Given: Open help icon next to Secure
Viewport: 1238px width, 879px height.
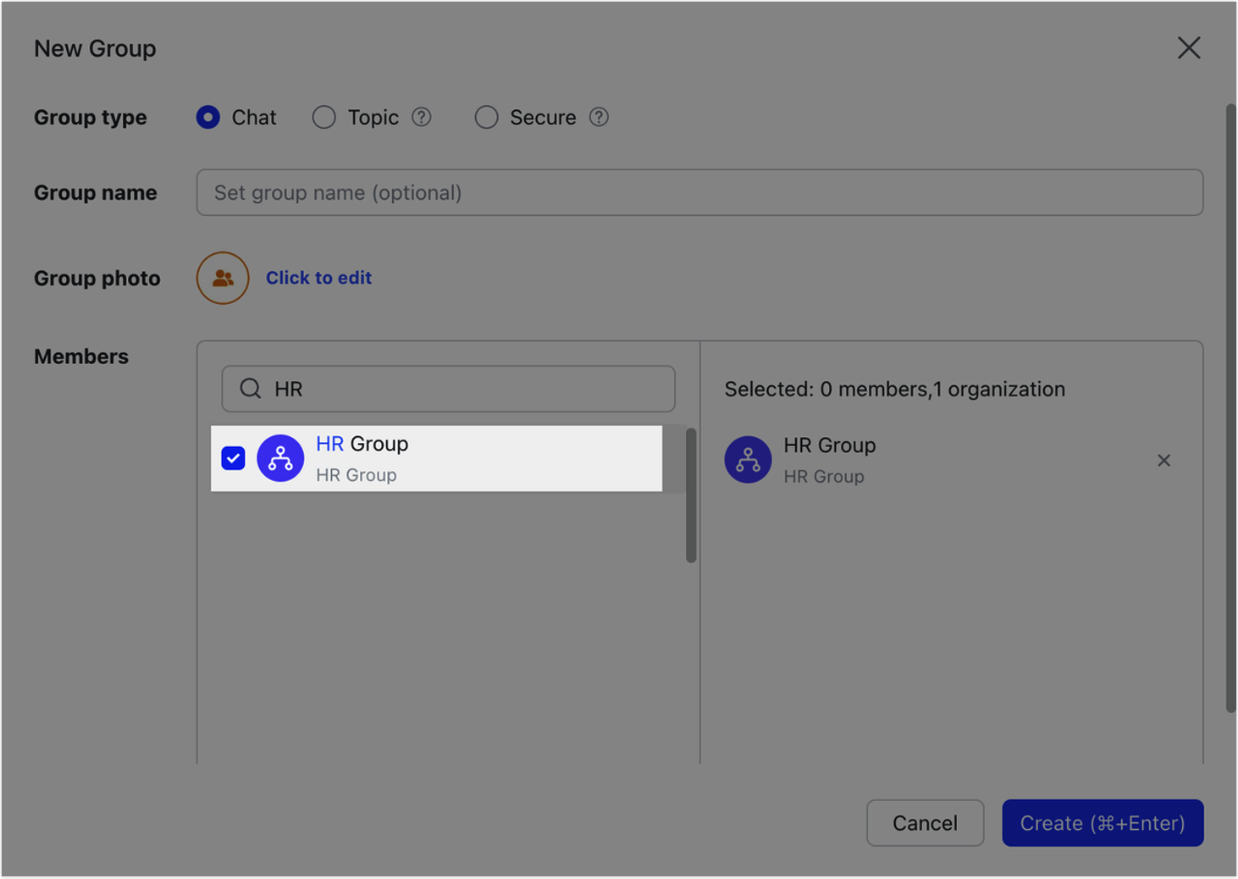Looking at the screenshot, I should [x=599, y=117].
